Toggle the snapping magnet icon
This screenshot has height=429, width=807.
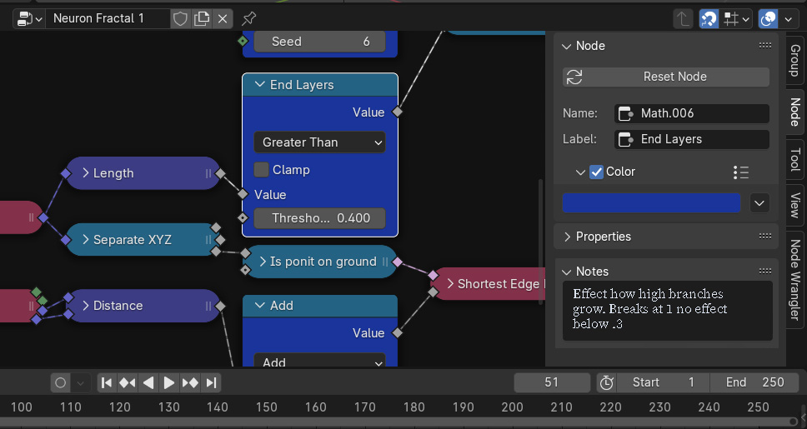709,19
